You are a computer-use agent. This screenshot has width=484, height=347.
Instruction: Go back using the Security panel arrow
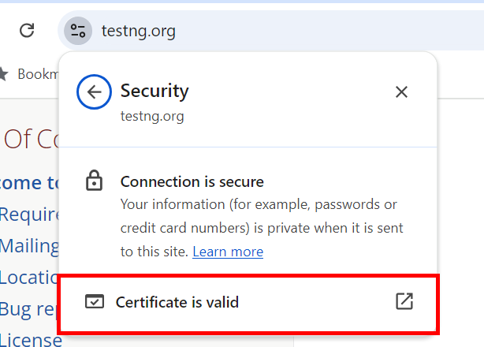click(95, 91)
